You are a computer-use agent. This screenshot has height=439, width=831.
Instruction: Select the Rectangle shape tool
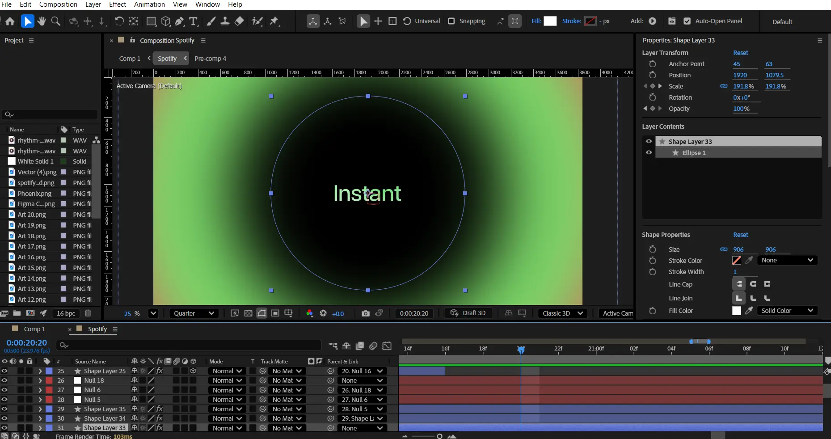[x=151, y=21]
